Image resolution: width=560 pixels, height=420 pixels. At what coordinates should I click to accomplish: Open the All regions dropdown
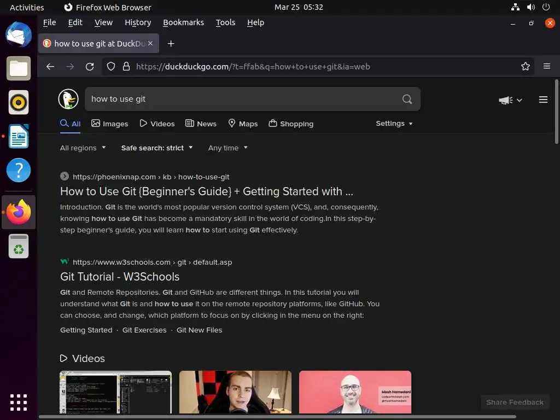click(x=83, y=148)
